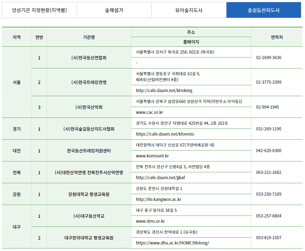Click institution name 강원대학교 평생교육원
The image size is (305, 251).
pos(89,194)
